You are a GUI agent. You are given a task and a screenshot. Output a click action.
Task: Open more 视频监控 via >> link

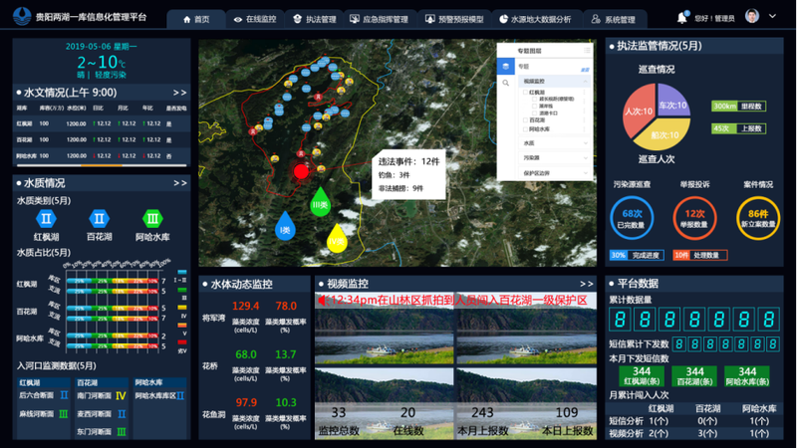pos(587,284)
